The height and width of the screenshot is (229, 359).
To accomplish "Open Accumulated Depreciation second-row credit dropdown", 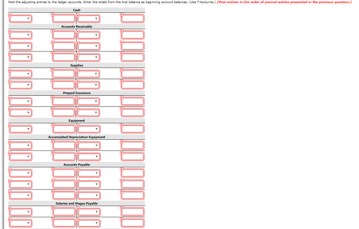I will [x=89, y=157].
